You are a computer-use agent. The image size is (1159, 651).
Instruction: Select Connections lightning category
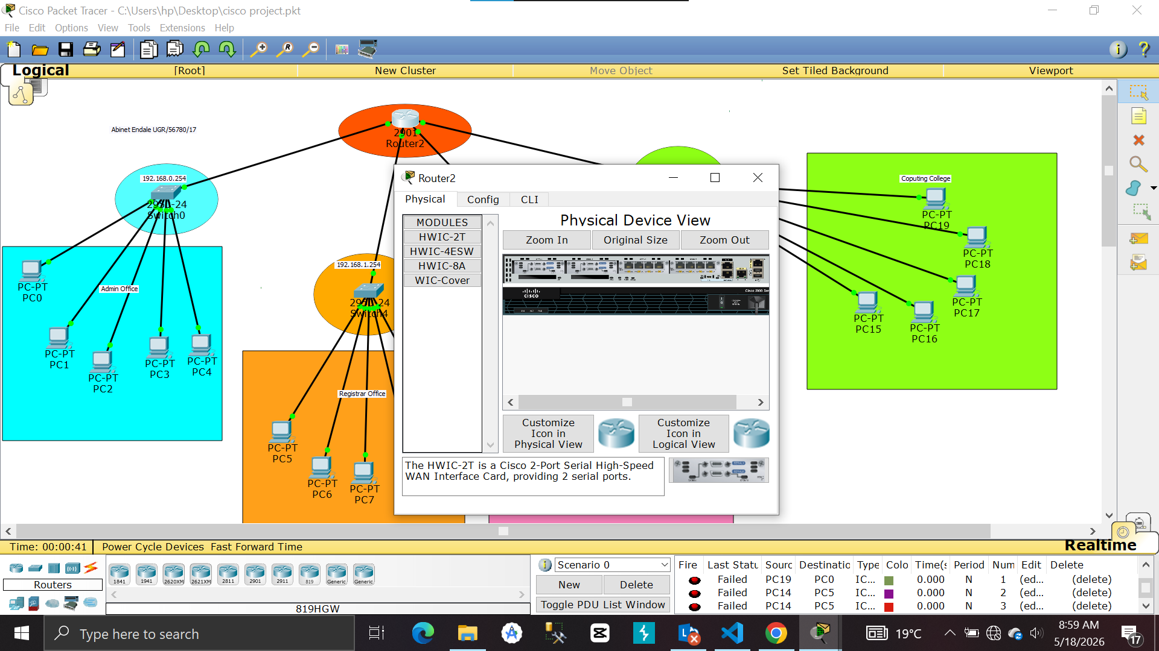click(x=91, y=567)
